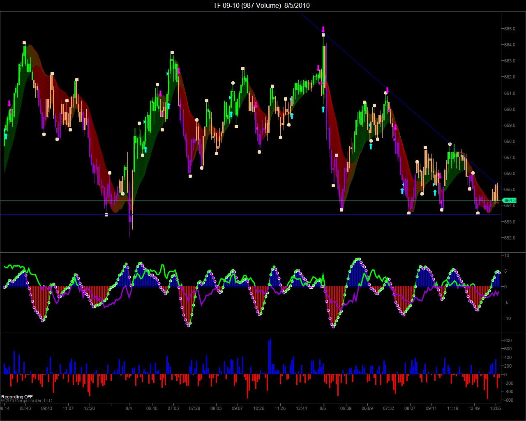Click the 07:32 time axis label
The image size is (526, 421).
click(x=388, y=409)
